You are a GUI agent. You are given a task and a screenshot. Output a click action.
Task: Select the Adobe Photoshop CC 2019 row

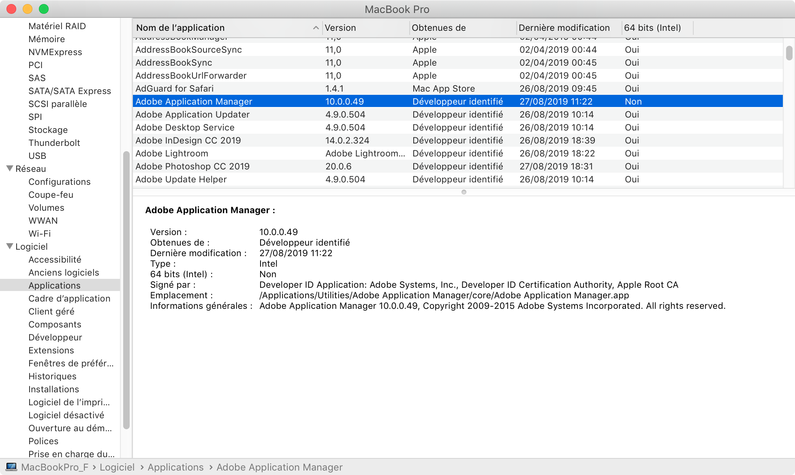tap(458, 166)
